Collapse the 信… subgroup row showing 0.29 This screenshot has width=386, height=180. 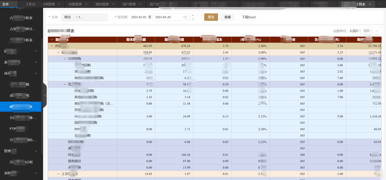pos(65,84)
